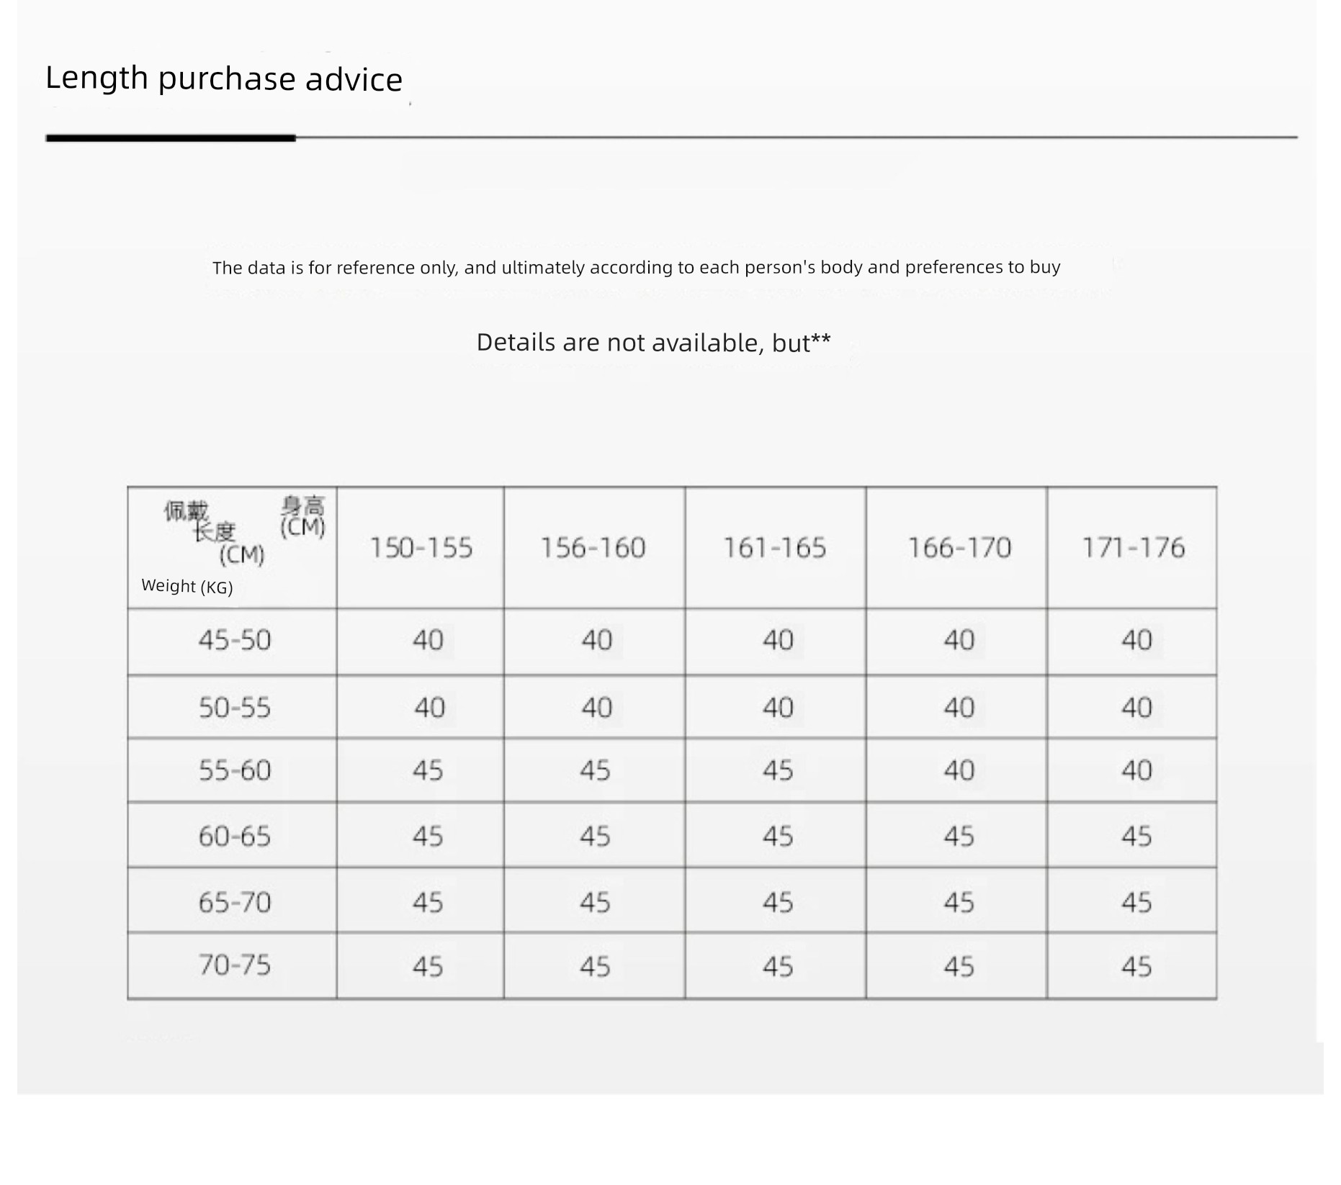The width and height of the screenshot is (1341, 1185).
Task: Select length cell for 70-75 weight, 171-176 height
Action: [x=1136, y=966]
